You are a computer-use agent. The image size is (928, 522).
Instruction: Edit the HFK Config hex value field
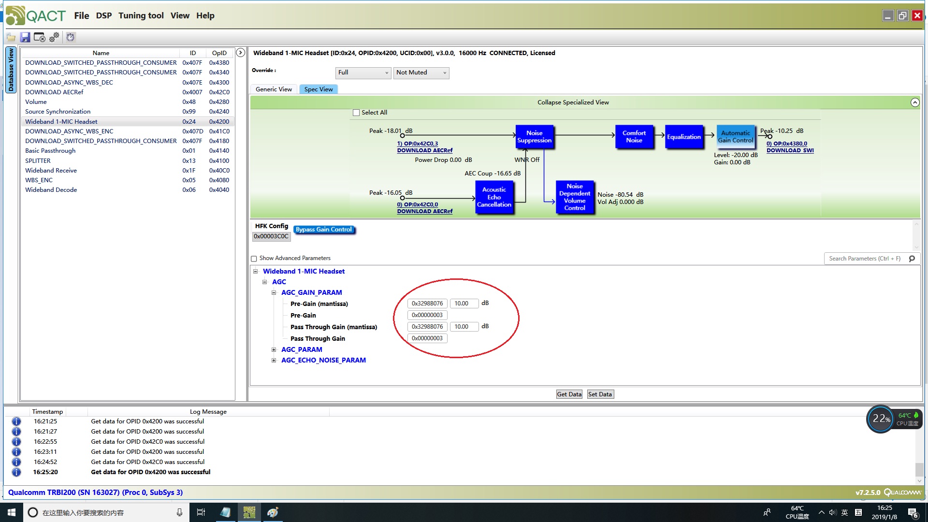point(271,237)
